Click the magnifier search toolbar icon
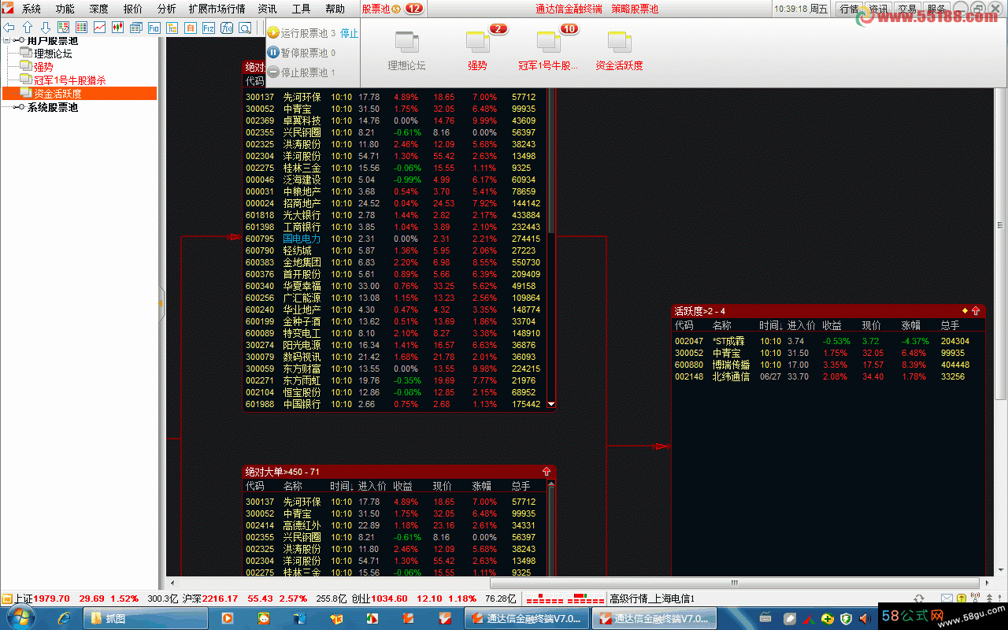 pos(245,28)
